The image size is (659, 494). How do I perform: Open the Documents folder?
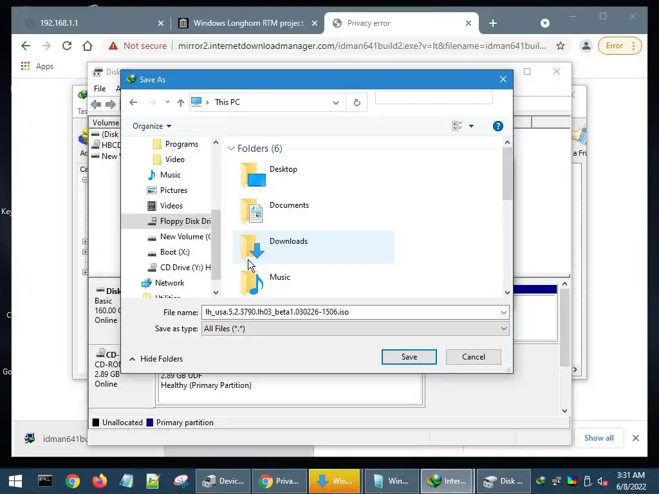tap(313, 211)
